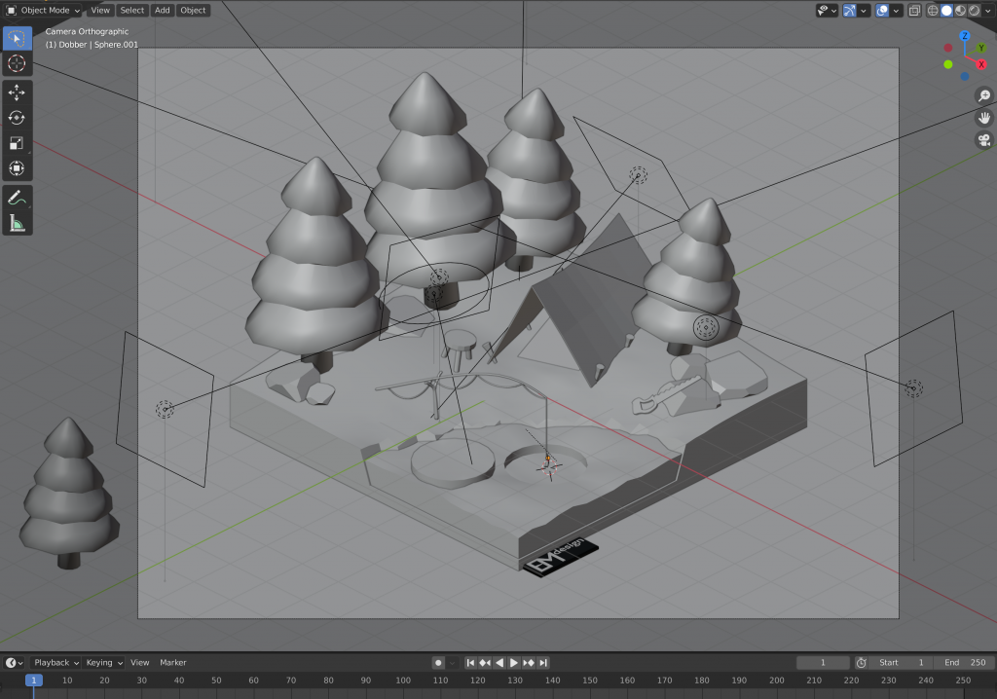The height and width of the screenshot is (699, 997).
Task: Select the Select Box tool
Action: [17, 38]
